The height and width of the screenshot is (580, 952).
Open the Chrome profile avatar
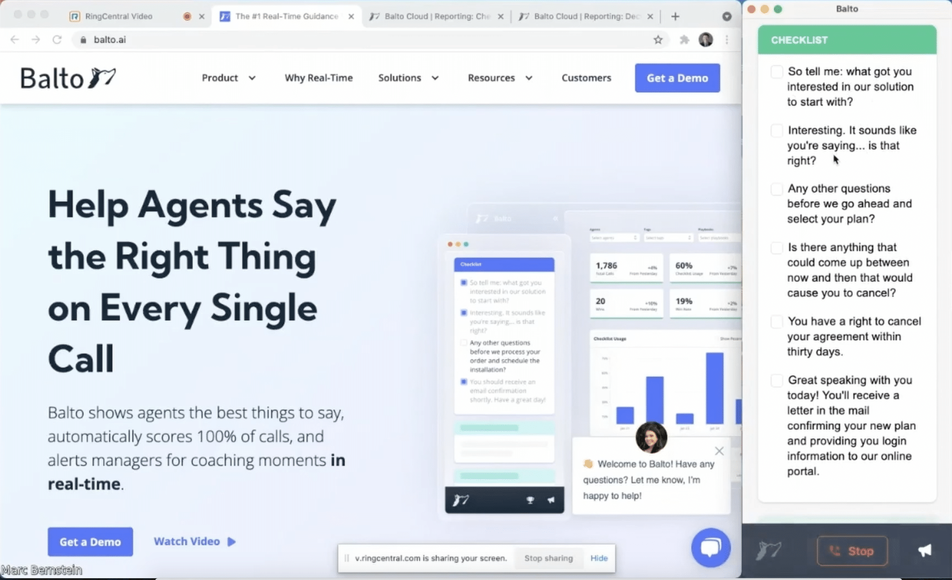click(x=706, y=40)
